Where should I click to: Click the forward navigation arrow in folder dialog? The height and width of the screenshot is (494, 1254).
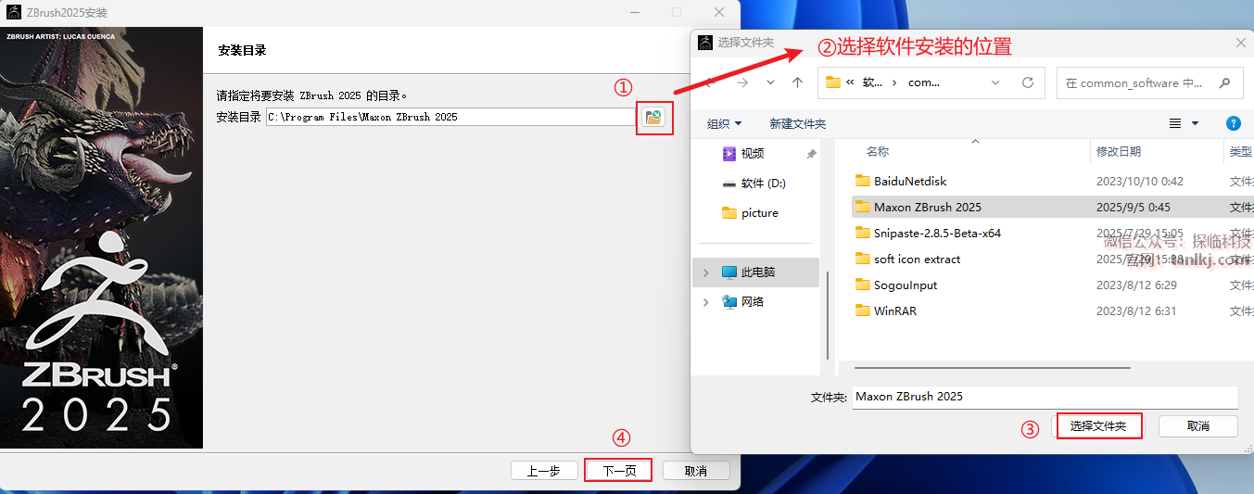pos(741,82)
